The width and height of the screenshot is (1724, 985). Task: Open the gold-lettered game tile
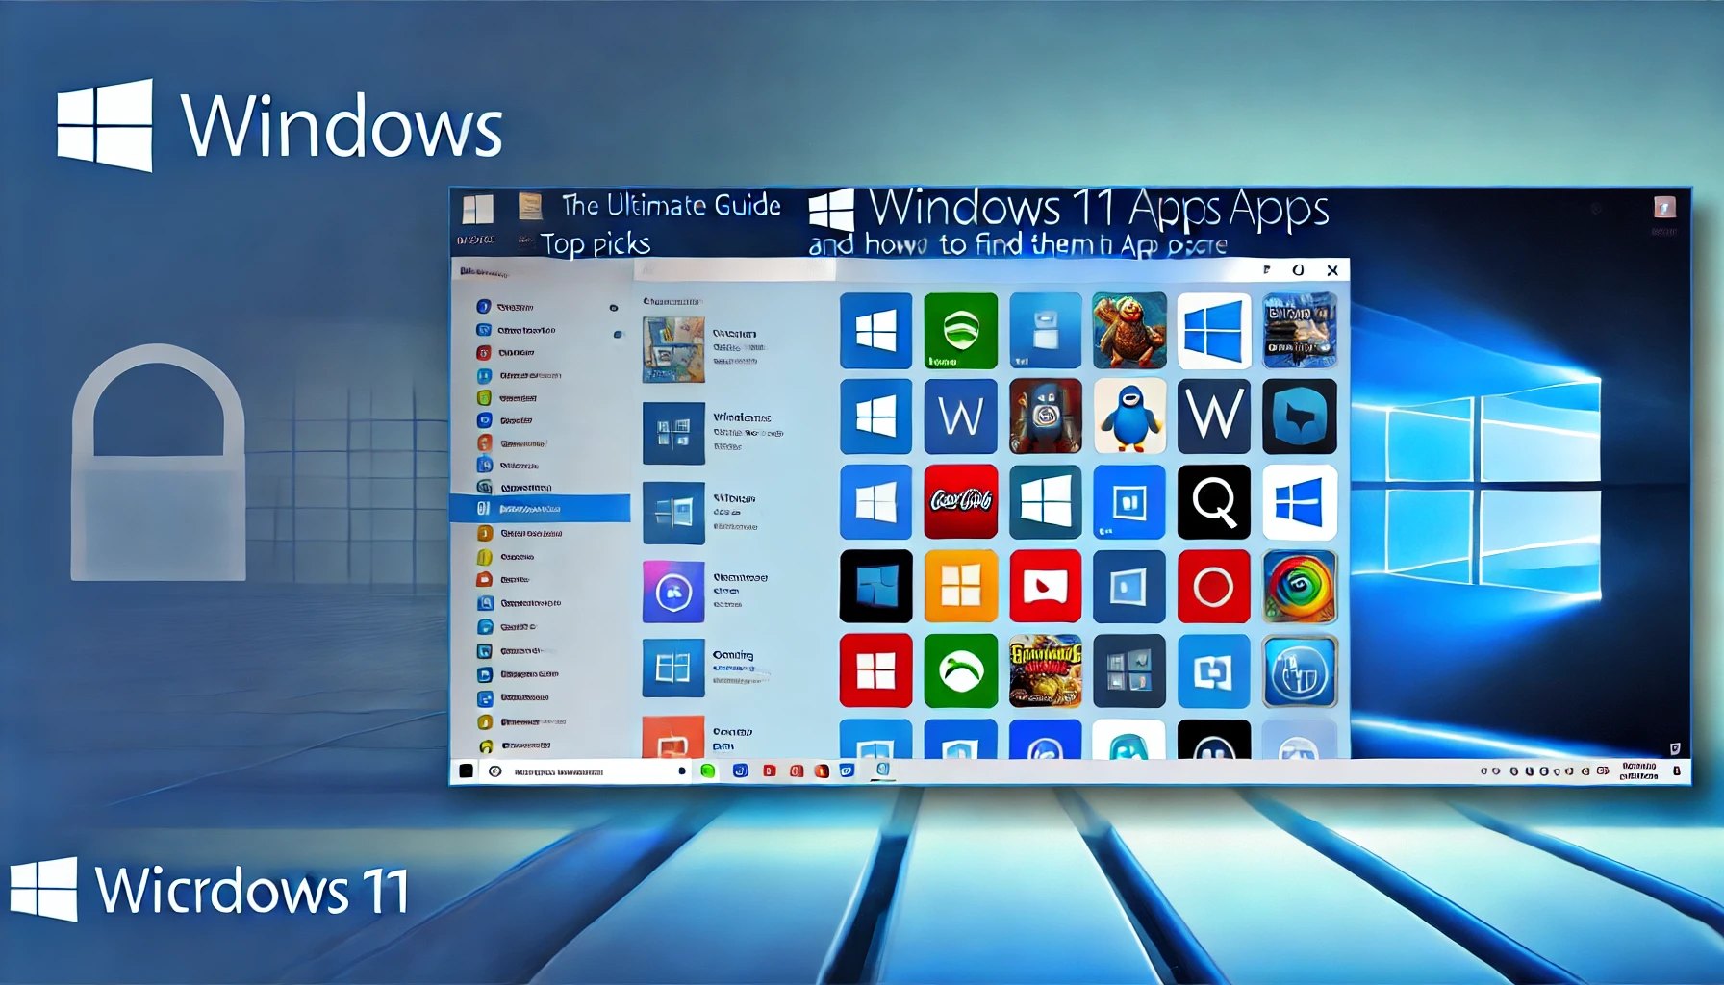coord(1045,671)
